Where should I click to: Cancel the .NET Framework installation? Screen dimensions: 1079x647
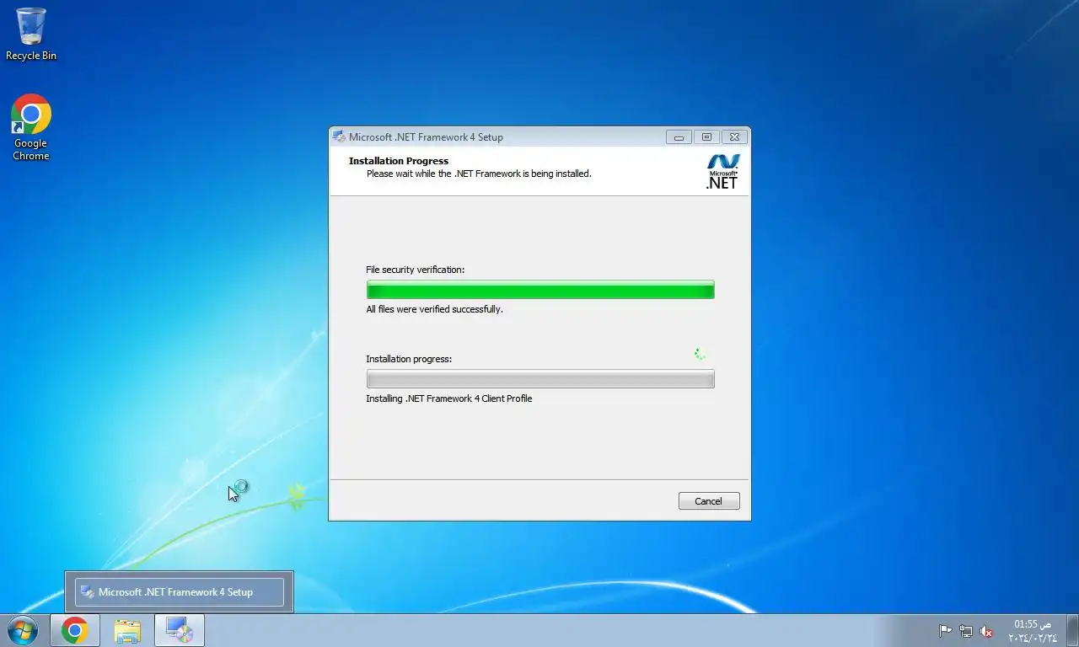(709, 501)
